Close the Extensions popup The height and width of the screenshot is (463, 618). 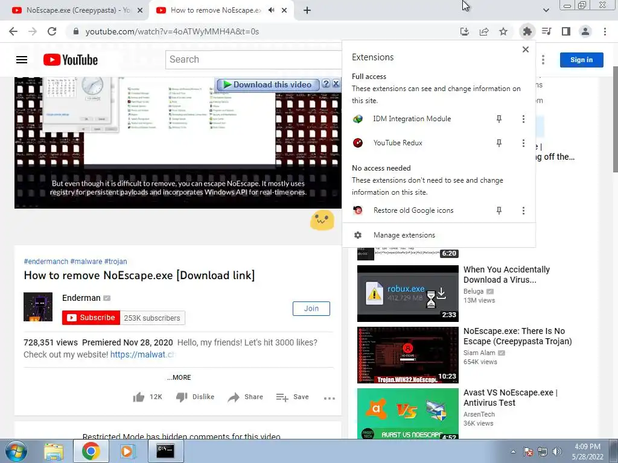526,49
